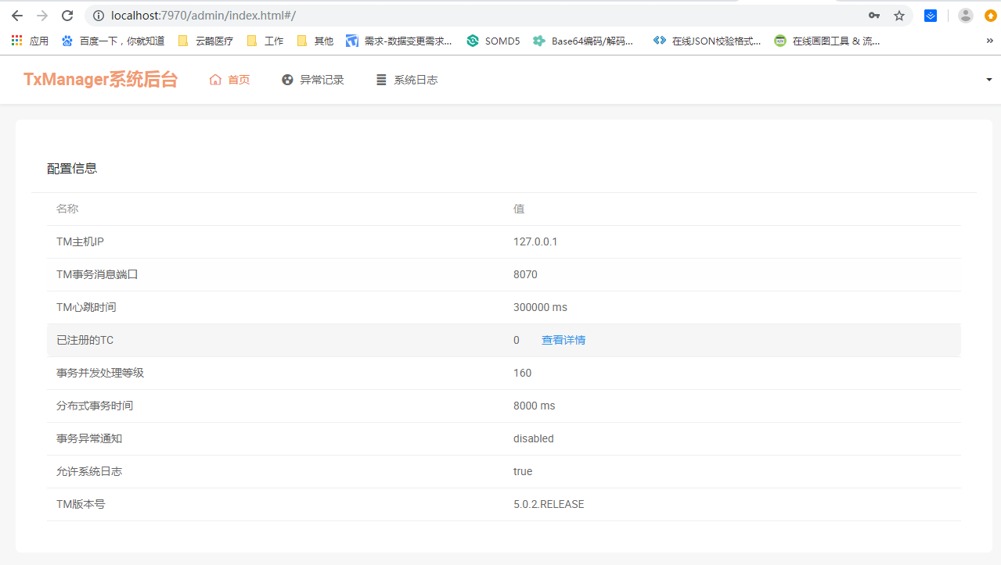The width and height of the screenshot is (1001, 565).
Task: Select the 8070 port value
Action: pyautogui.click(x=525, y=274)
